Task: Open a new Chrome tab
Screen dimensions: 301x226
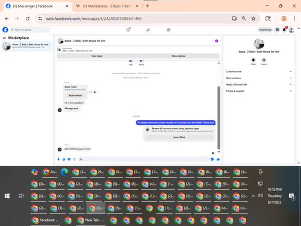Action: (147, 6)
